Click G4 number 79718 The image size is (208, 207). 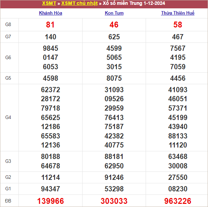(x=51, y=108)
